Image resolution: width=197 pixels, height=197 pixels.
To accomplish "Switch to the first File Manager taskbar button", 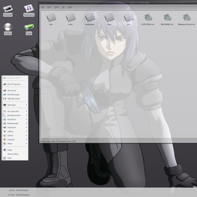I will 19,190.
